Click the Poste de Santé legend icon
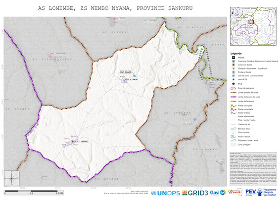Image resolution: width=280 pixels, height=197 pixels. click(x=233, y=72)
